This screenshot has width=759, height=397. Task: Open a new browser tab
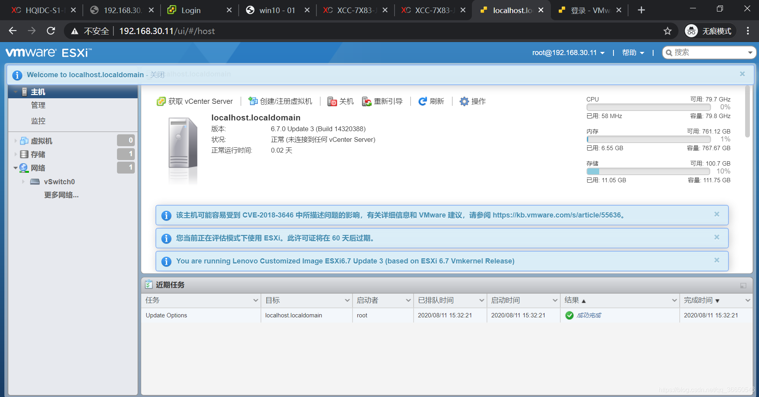coord(641,10)
